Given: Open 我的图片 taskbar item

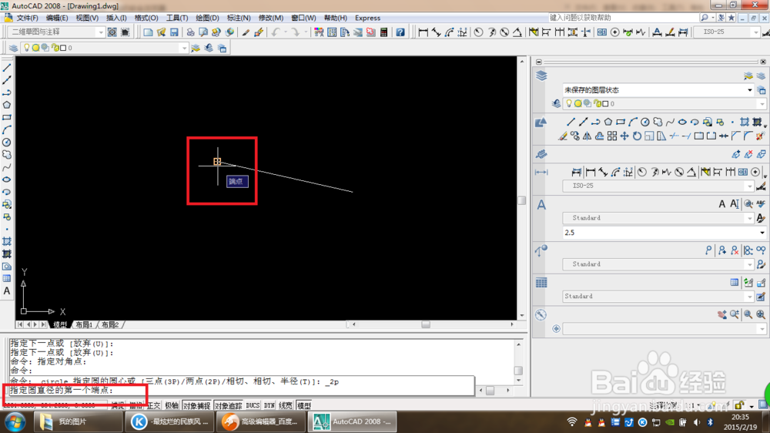Looking at the screenshot, I should (x=78, y=421).
